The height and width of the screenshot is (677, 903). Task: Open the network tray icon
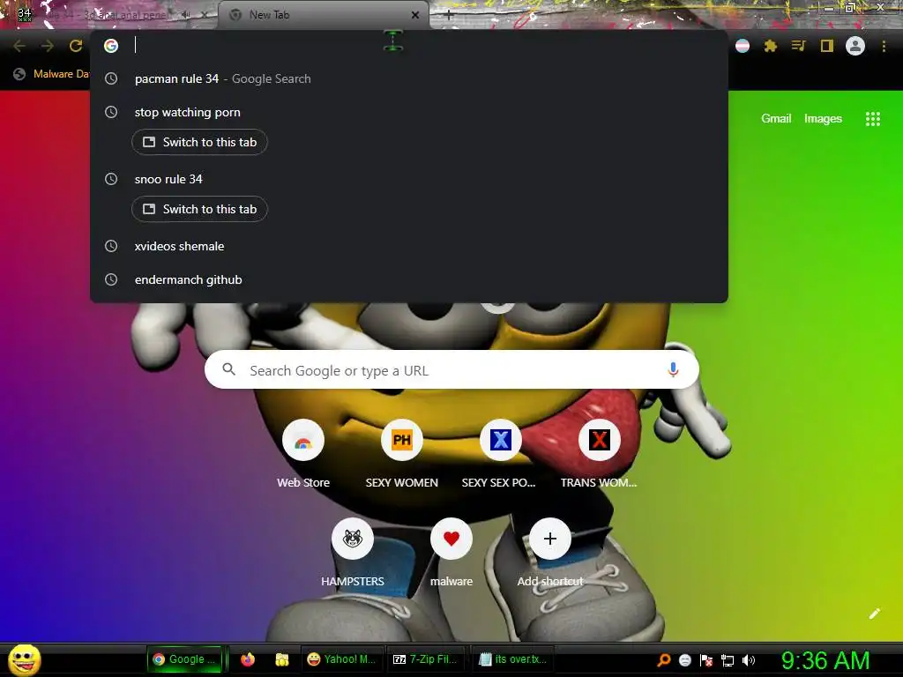coord(728,660)
